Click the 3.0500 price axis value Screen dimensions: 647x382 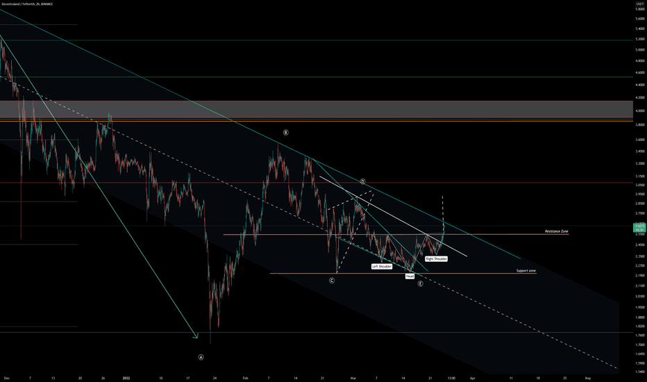[640, 185]
